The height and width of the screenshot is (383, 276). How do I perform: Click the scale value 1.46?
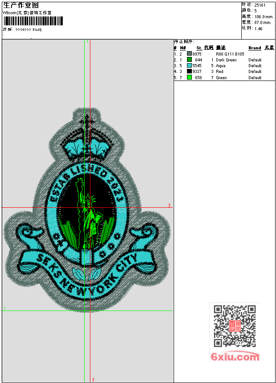(258, 28)
